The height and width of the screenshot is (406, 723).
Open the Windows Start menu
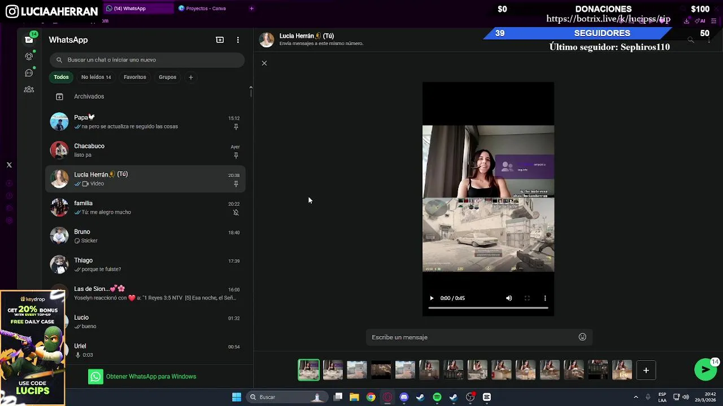pos(237,397)
